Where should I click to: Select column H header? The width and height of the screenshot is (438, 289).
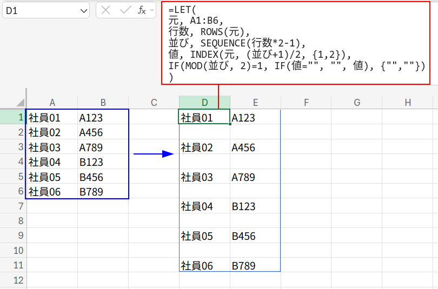pos(408,102)
